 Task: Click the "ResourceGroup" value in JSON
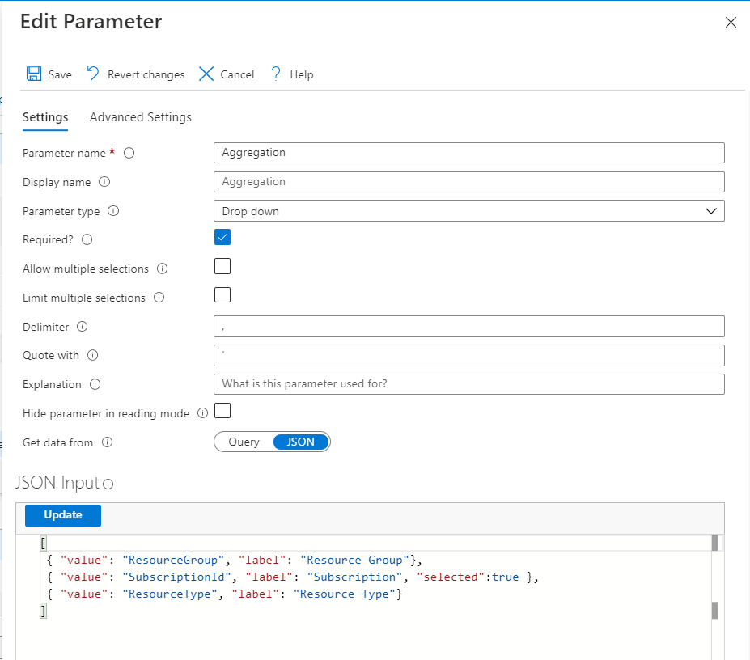click(x=173, y=560)
